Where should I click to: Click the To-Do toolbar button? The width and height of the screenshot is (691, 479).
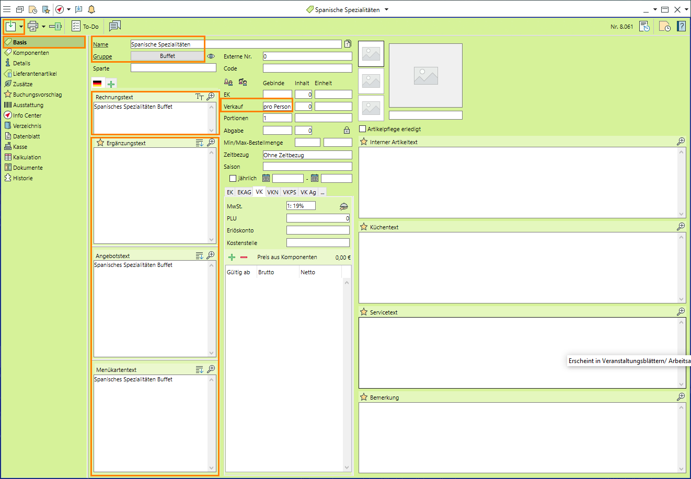(x=85, y=26)
